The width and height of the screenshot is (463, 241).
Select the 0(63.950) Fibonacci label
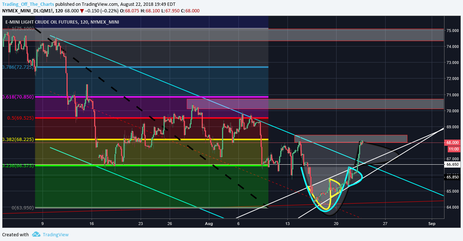23,208
